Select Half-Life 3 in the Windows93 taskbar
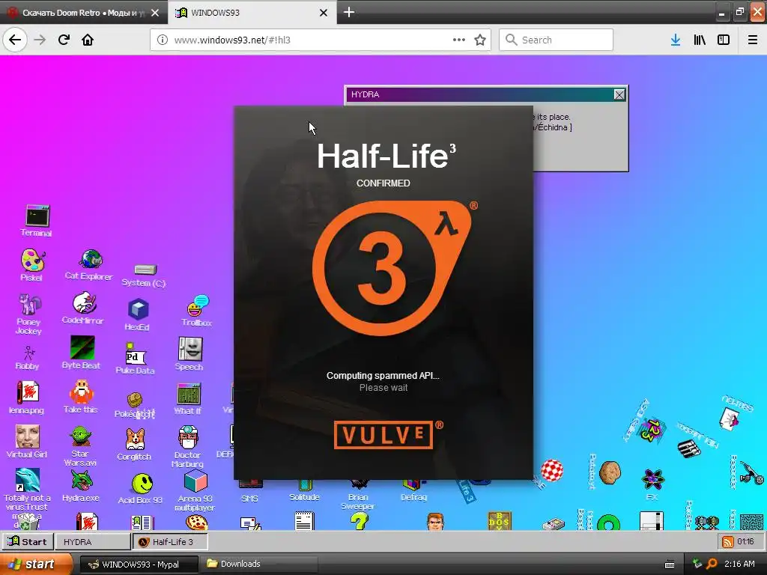This screenshot has height=575, width=767. click(171, 542)
